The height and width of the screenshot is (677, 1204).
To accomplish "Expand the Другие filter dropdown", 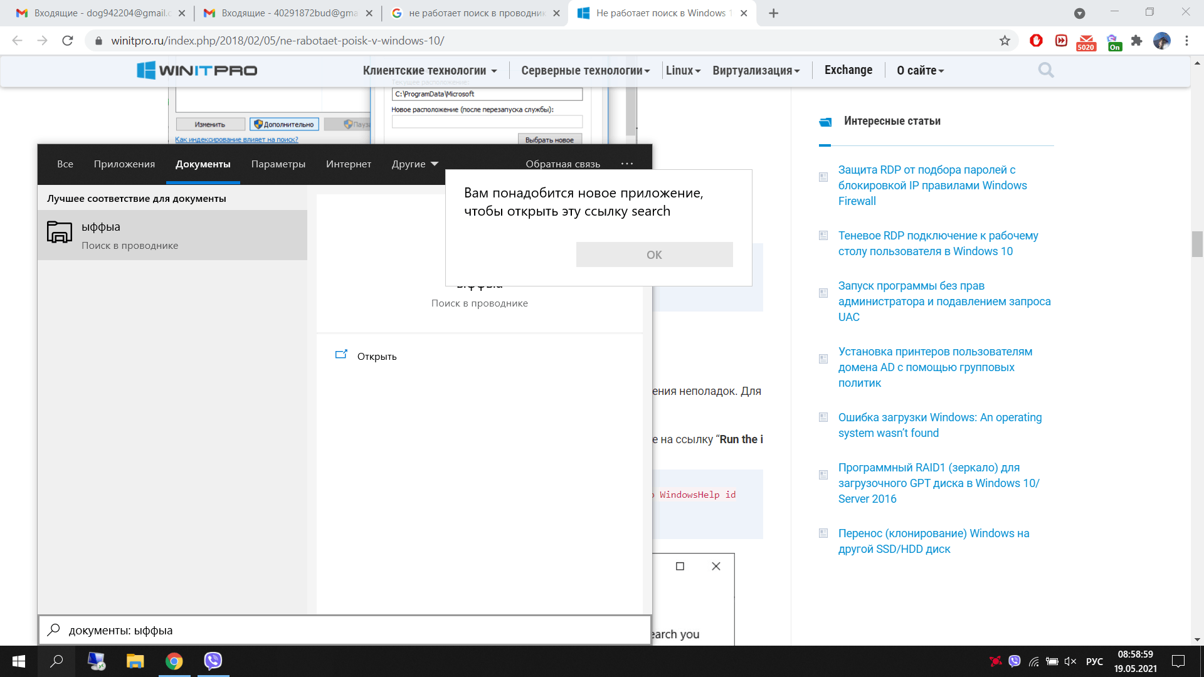I will [415, 164].
